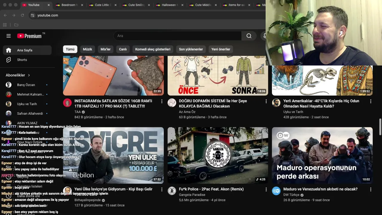Expand the Abonelikler section chevron
Image resolution: width=382 pixels, height=215 pixels.
[x=29, y=75]
